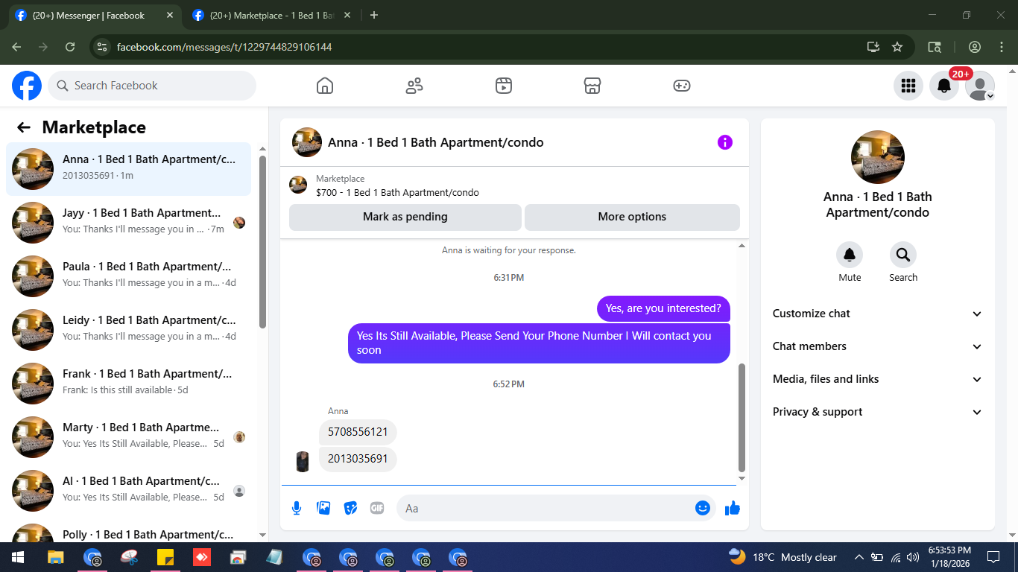Click the Search Facebook field
The image size is (1018, 572).
point(152,86)
